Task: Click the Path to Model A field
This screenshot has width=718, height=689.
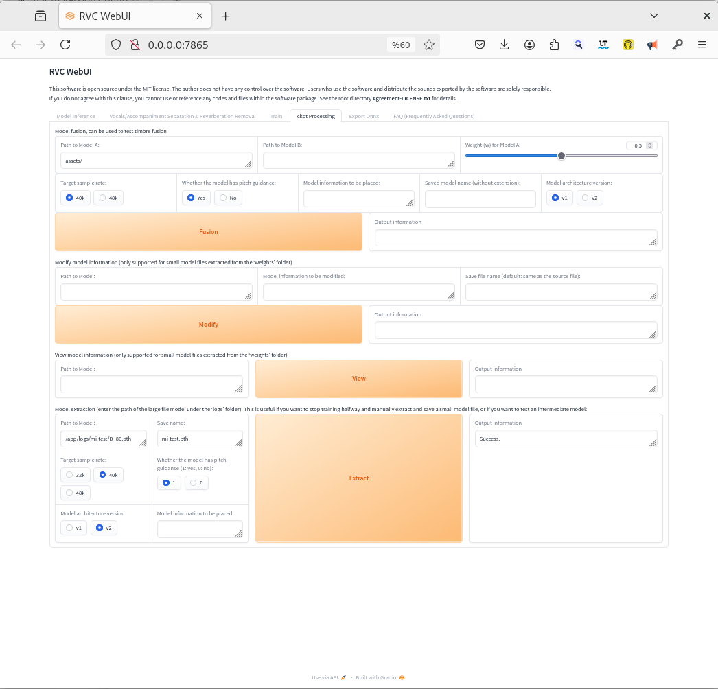Action: coord(156,161)
